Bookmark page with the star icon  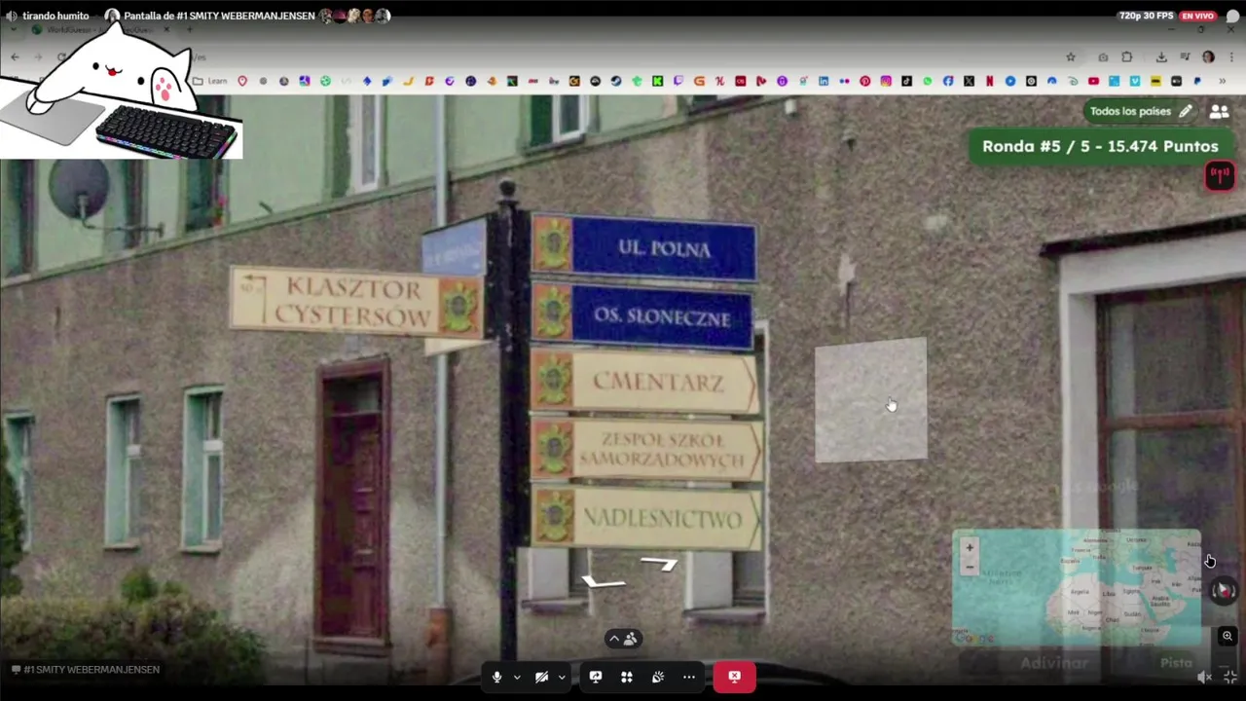(x=1071, y=57)
